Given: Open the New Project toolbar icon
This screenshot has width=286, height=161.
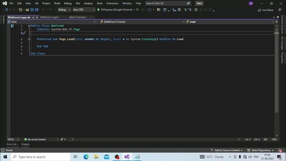Looking at the screenshot, I should [x=21, y=10].
